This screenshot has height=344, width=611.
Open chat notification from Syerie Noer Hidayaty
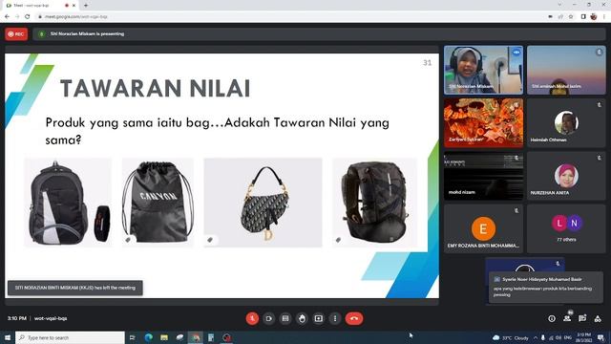[545, 287]
